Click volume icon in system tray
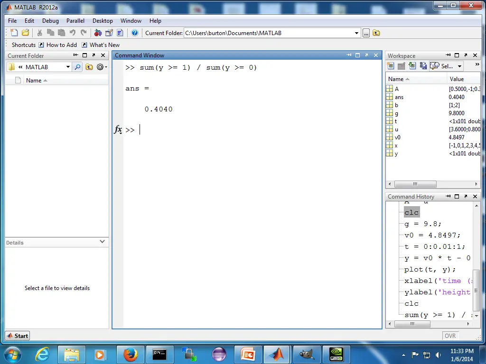Image resolution: width=486 pixels, height=364 pixels. [438, 355]
